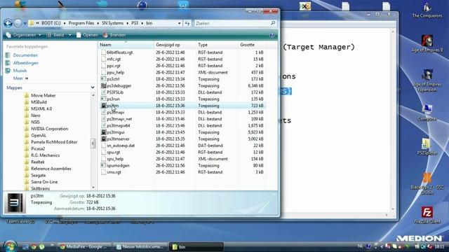Open Computer desktop icon
This screenshot has height=252, width=449.
[x=427, y=113]
